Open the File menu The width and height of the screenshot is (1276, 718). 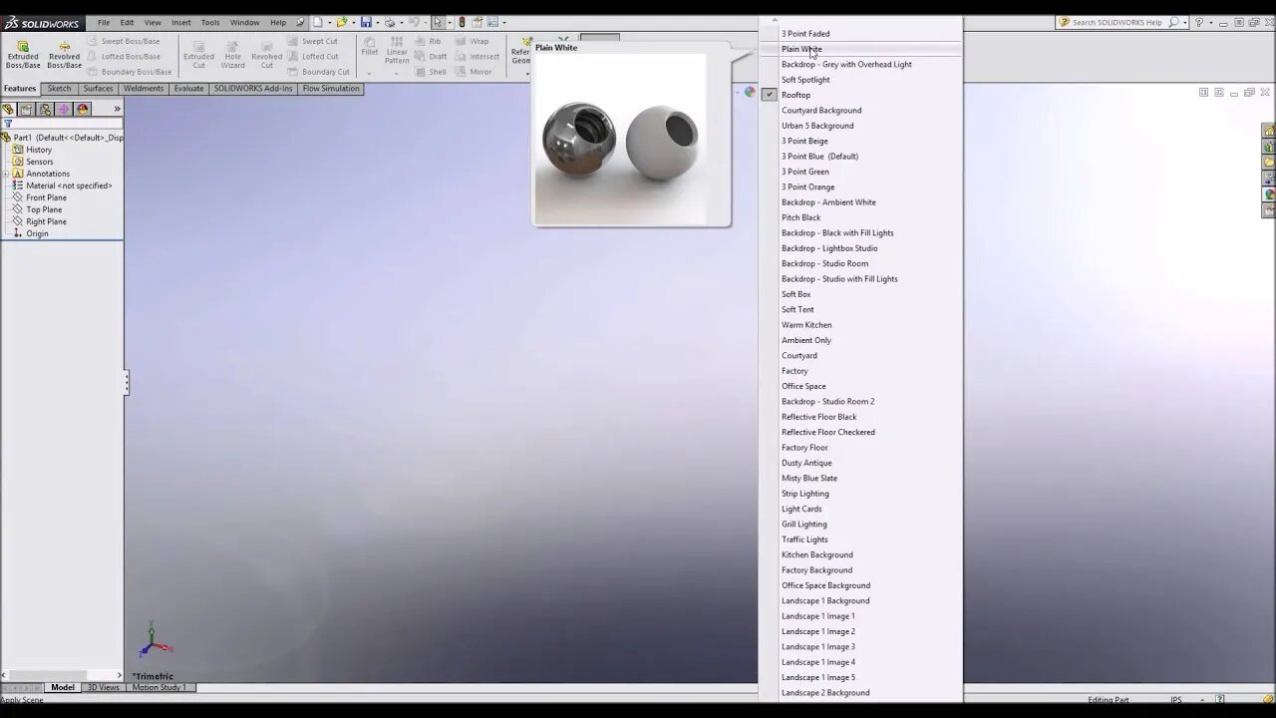point(104,22)
